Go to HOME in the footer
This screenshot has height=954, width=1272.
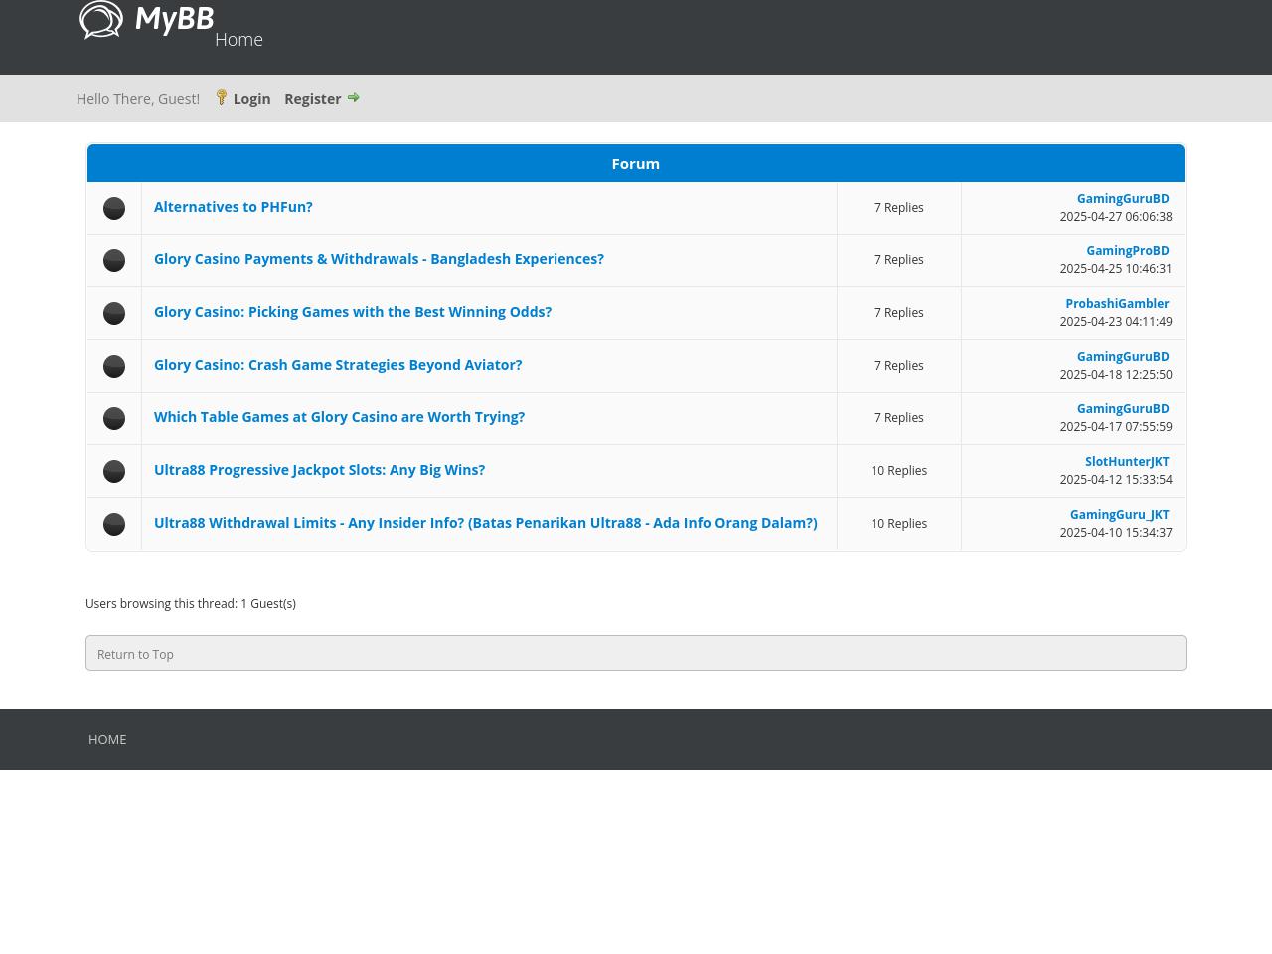[107, 739]
